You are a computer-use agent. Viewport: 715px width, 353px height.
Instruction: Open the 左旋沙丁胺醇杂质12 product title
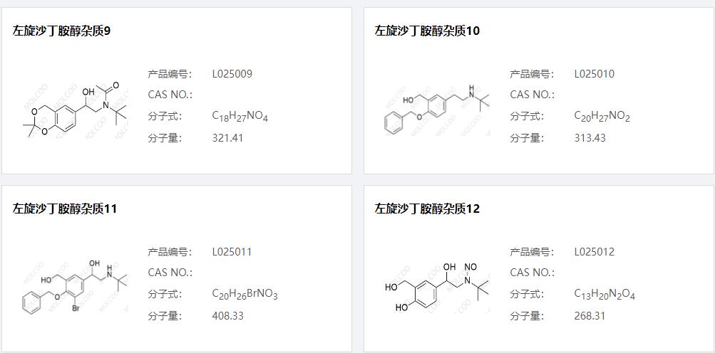[x=427, y=209]
